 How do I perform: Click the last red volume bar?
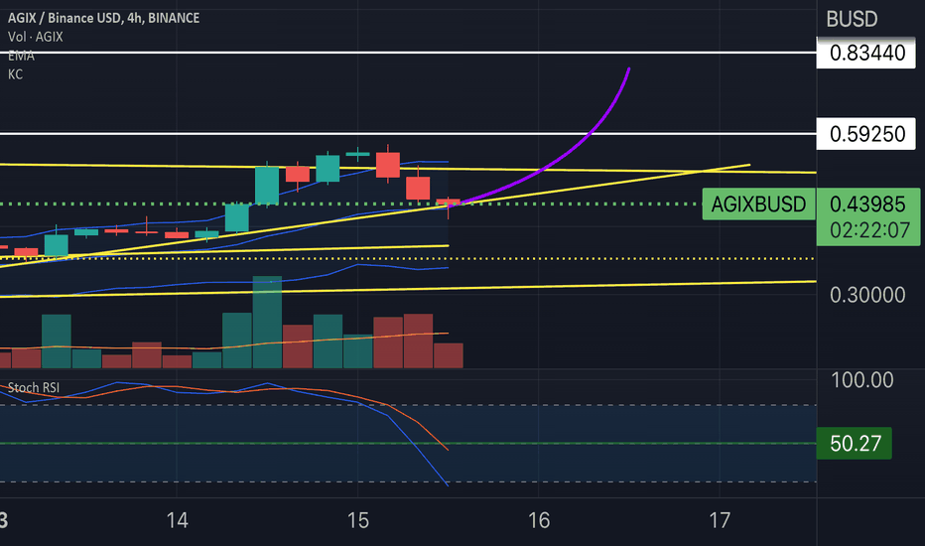pyautogui.click(x=449, y=356)
